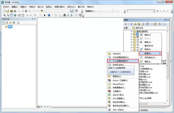Save the map with the floppy disk icon

pos(11,11)
